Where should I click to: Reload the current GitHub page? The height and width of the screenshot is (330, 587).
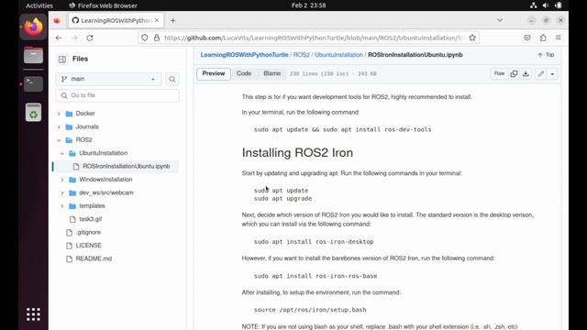[90, 38]
